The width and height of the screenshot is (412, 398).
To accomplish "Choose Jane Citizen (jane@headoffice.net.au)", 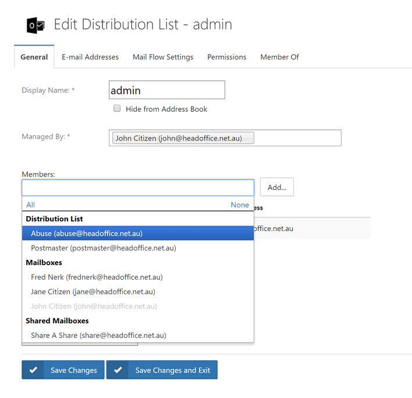I will 138,291.
